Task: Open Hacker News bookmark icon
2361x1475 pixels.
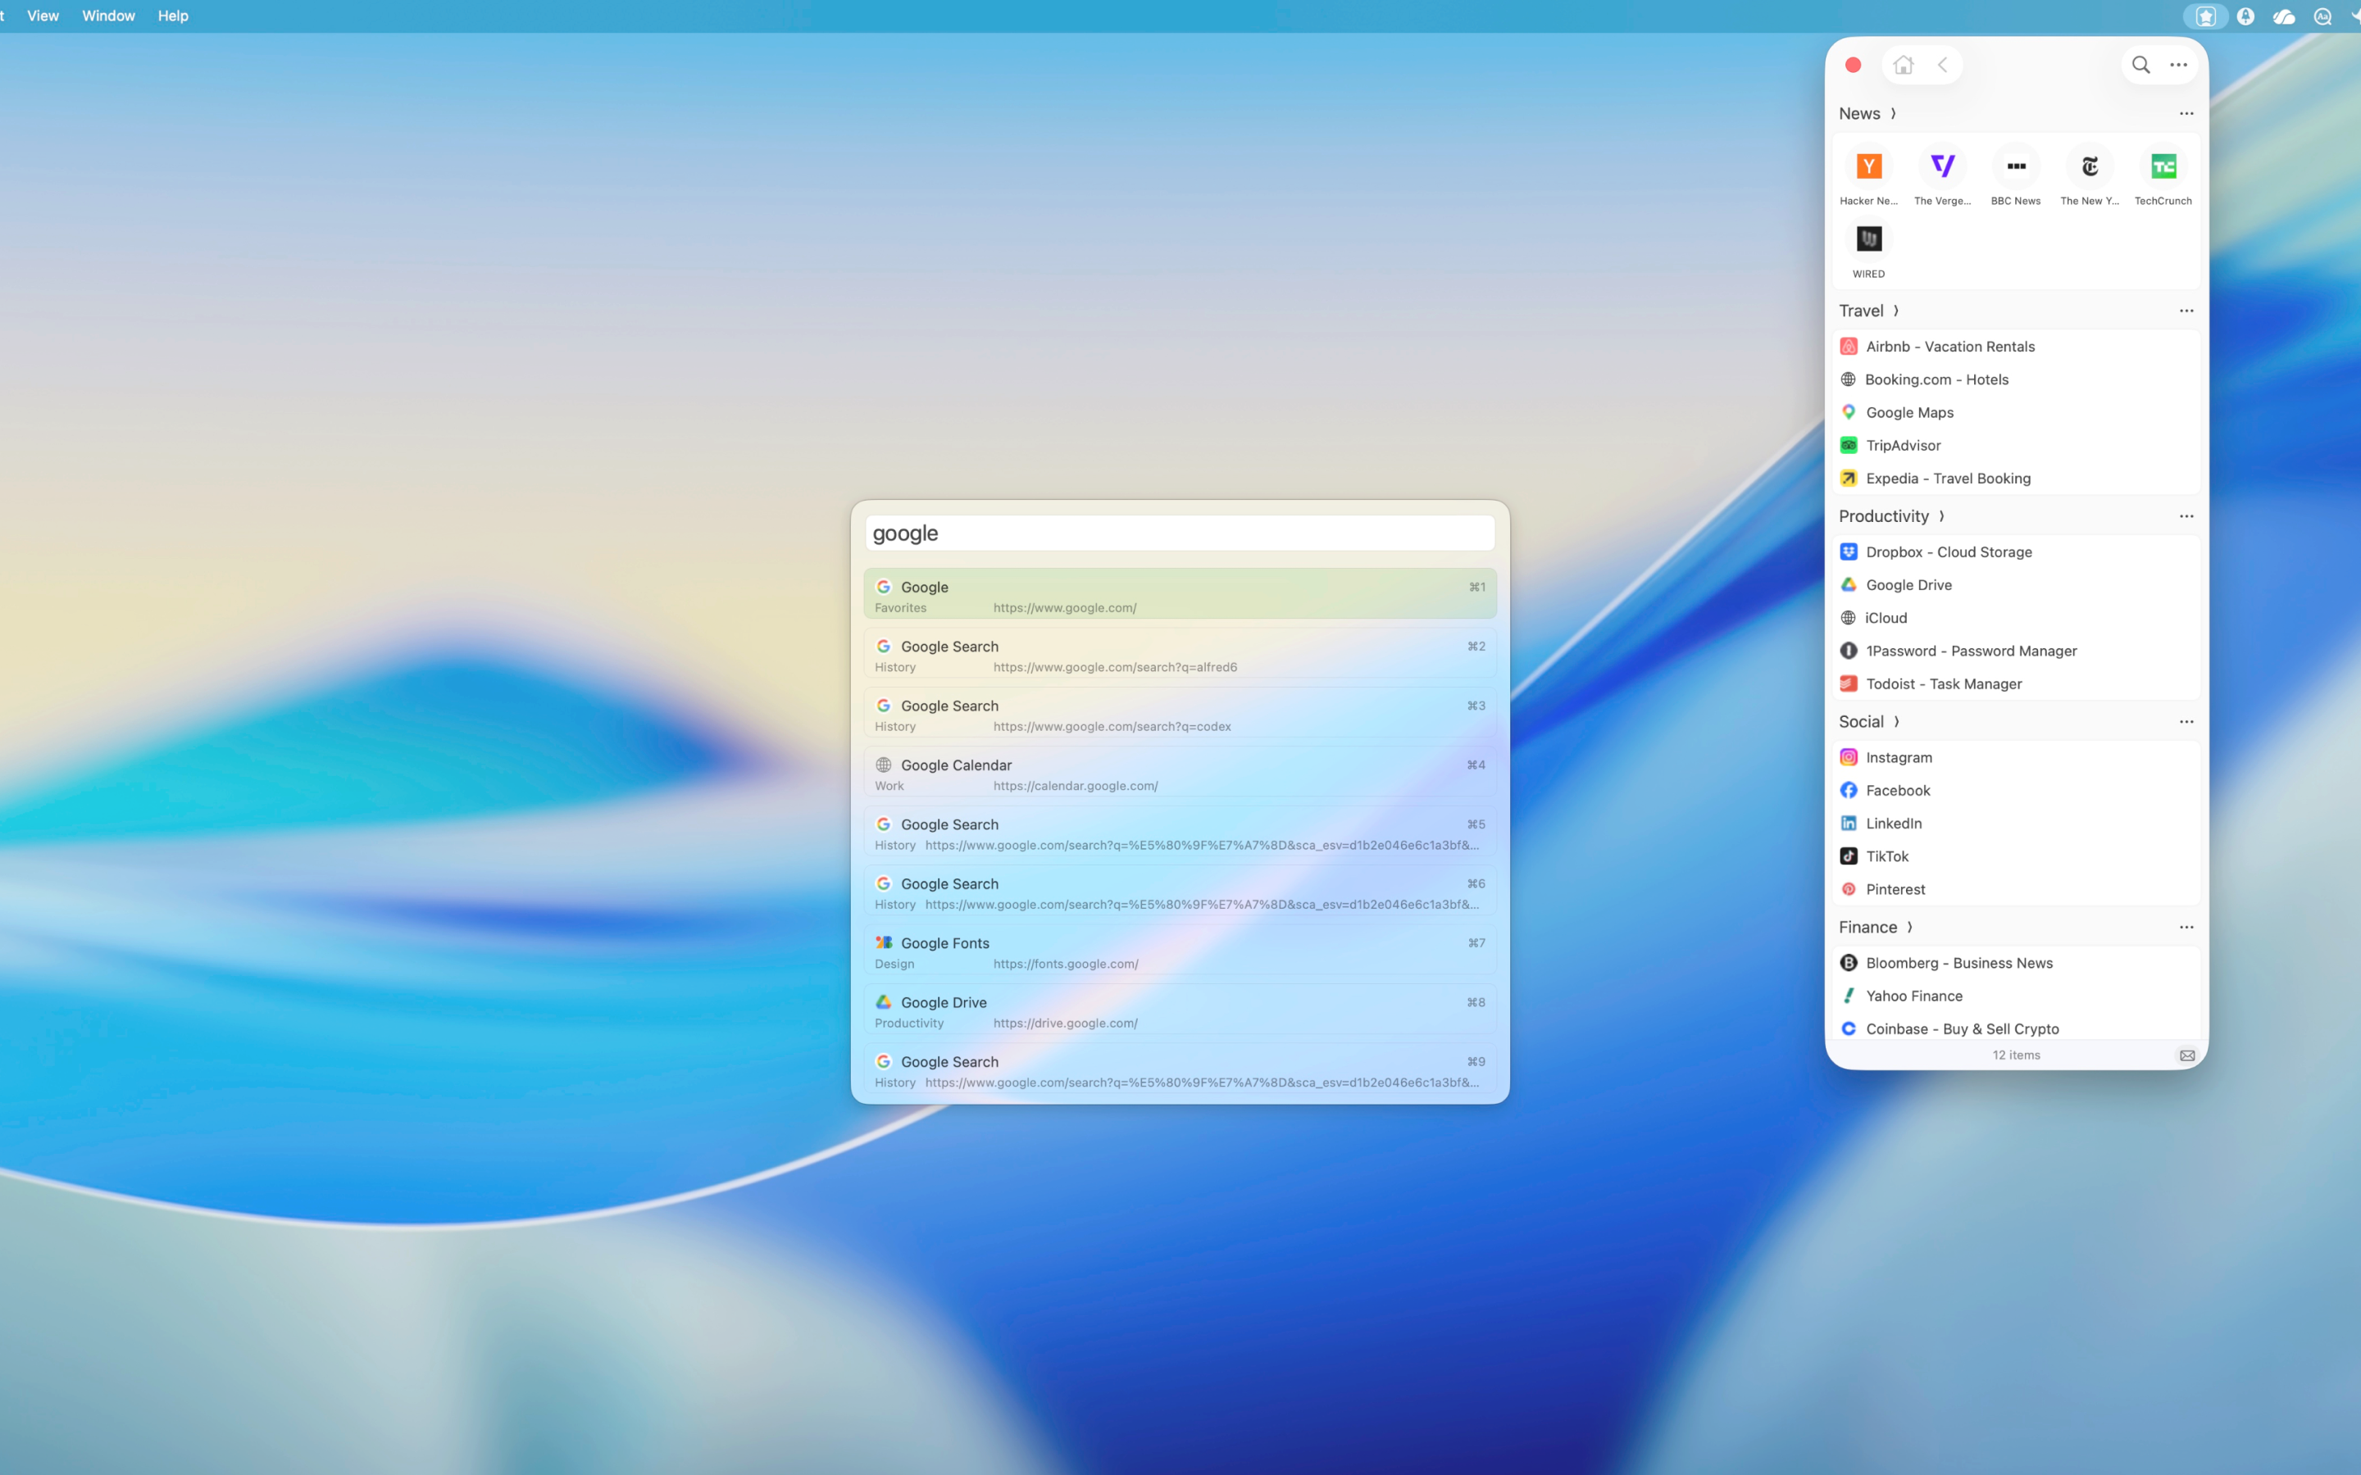Action: 1868,167
